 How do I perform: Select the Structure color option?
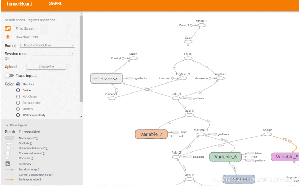pos(18,84)
